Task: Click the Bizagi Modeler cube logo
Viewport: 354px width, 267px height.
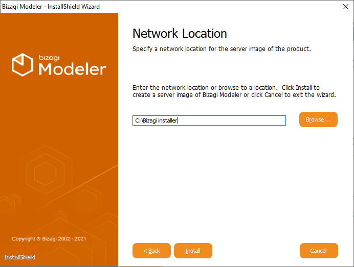Action: 23,65
